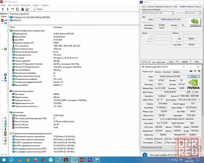The height and width of the screenshot is (163, 204).
Task: Click the Поле column header
Action: click(x=12, y=27)
